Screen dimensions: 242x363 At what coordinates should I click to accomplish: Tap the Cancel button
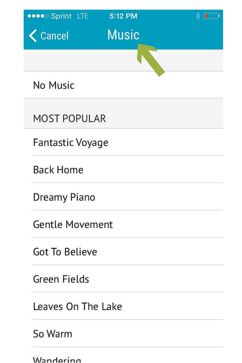(49, 36)
